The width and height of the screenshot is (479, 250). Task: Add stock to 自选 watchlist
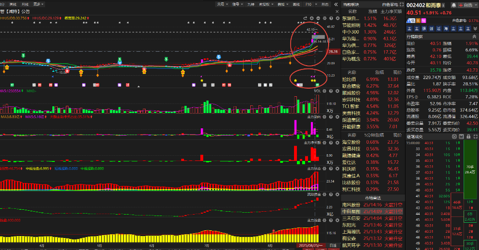click(x=466, y=5)
